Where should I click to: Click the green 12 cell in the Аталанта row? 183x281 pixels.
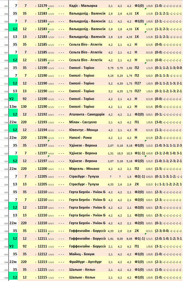point(13,113)
